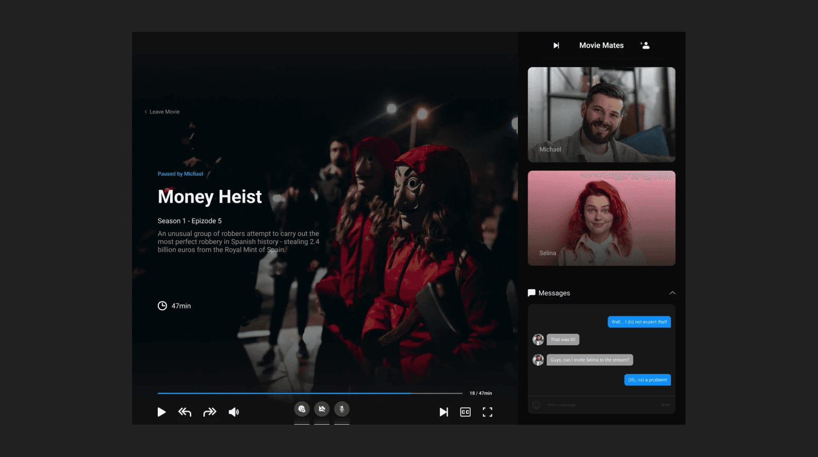Skip to next episode in player controls
818x457 pixels.
(x=444, y=412)
